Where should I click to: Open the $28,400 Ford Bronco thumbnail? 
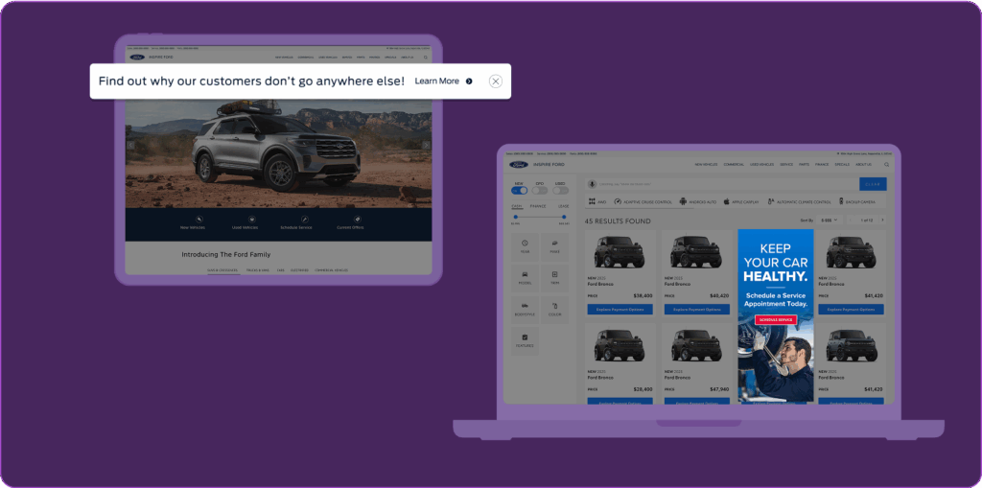pyautogui.click(x=620, y=345)
